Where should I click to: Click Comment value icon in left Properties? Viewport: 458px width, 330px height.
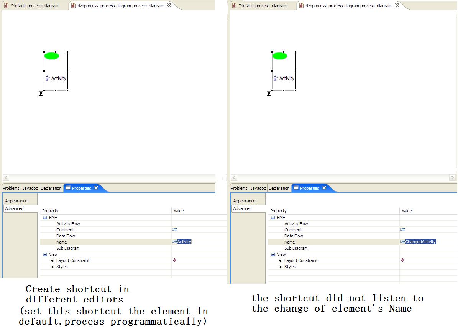tap(175, 229)
